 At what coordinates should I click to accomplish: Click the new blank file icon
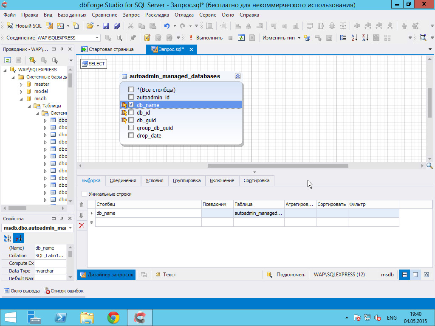tap(76, 26)
